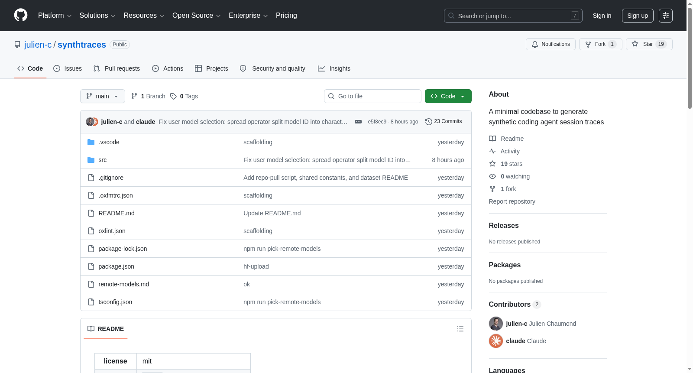Focus the Search or jump to field
The width and height of the screenshot is (693, 373).
(x=513, y=16)
